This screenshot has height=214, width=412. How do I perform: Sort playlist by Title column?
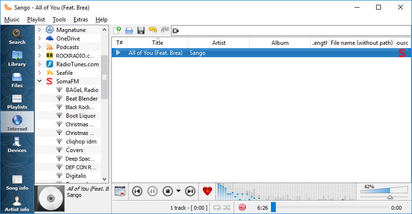[x=157, y=43]
